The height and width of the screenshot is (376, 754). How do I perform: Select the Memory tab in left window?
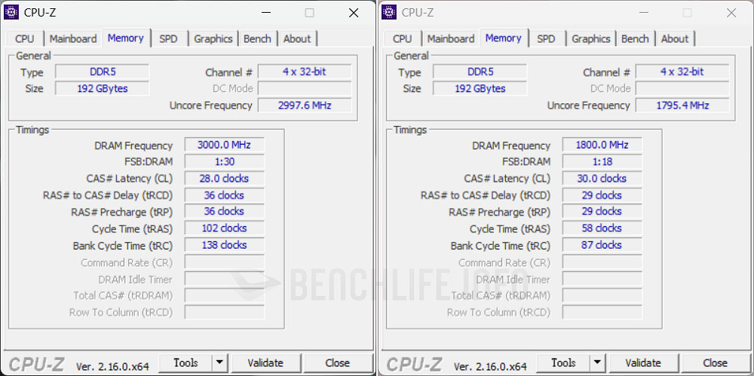click(125, 38)
